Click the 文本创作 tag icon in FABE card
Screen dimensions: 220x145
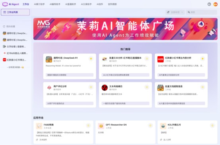coord(37,139)
